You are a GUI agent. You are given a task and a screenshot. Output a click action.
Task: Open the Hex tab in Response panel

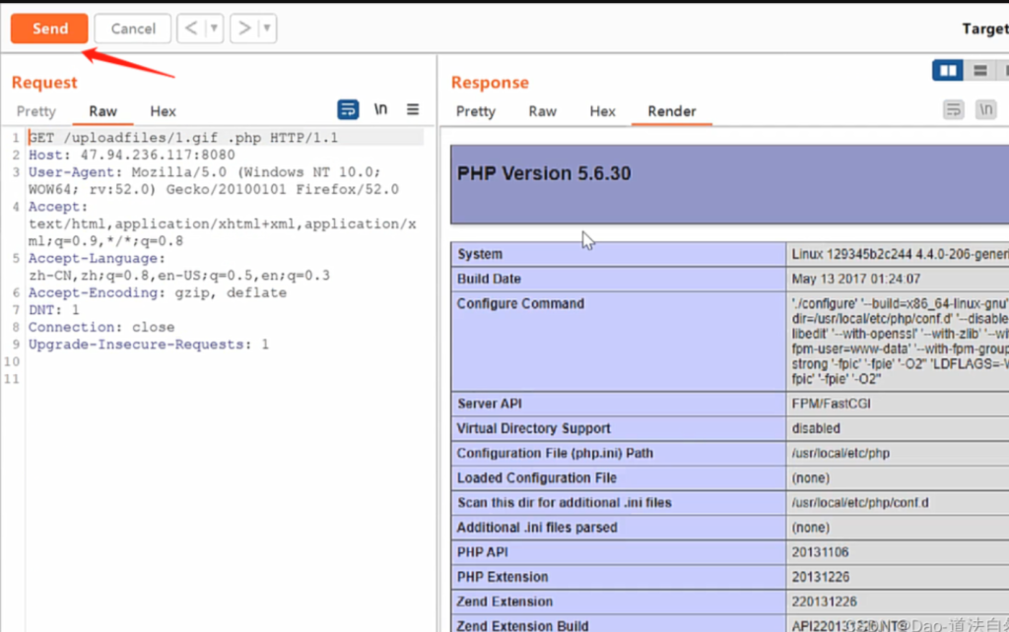[602, 111]
